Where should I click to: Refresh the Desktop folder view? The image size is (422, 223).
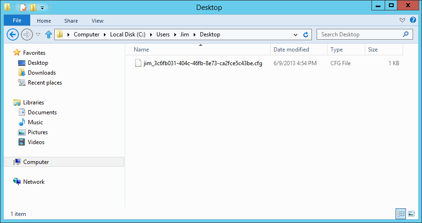[306, 34]
